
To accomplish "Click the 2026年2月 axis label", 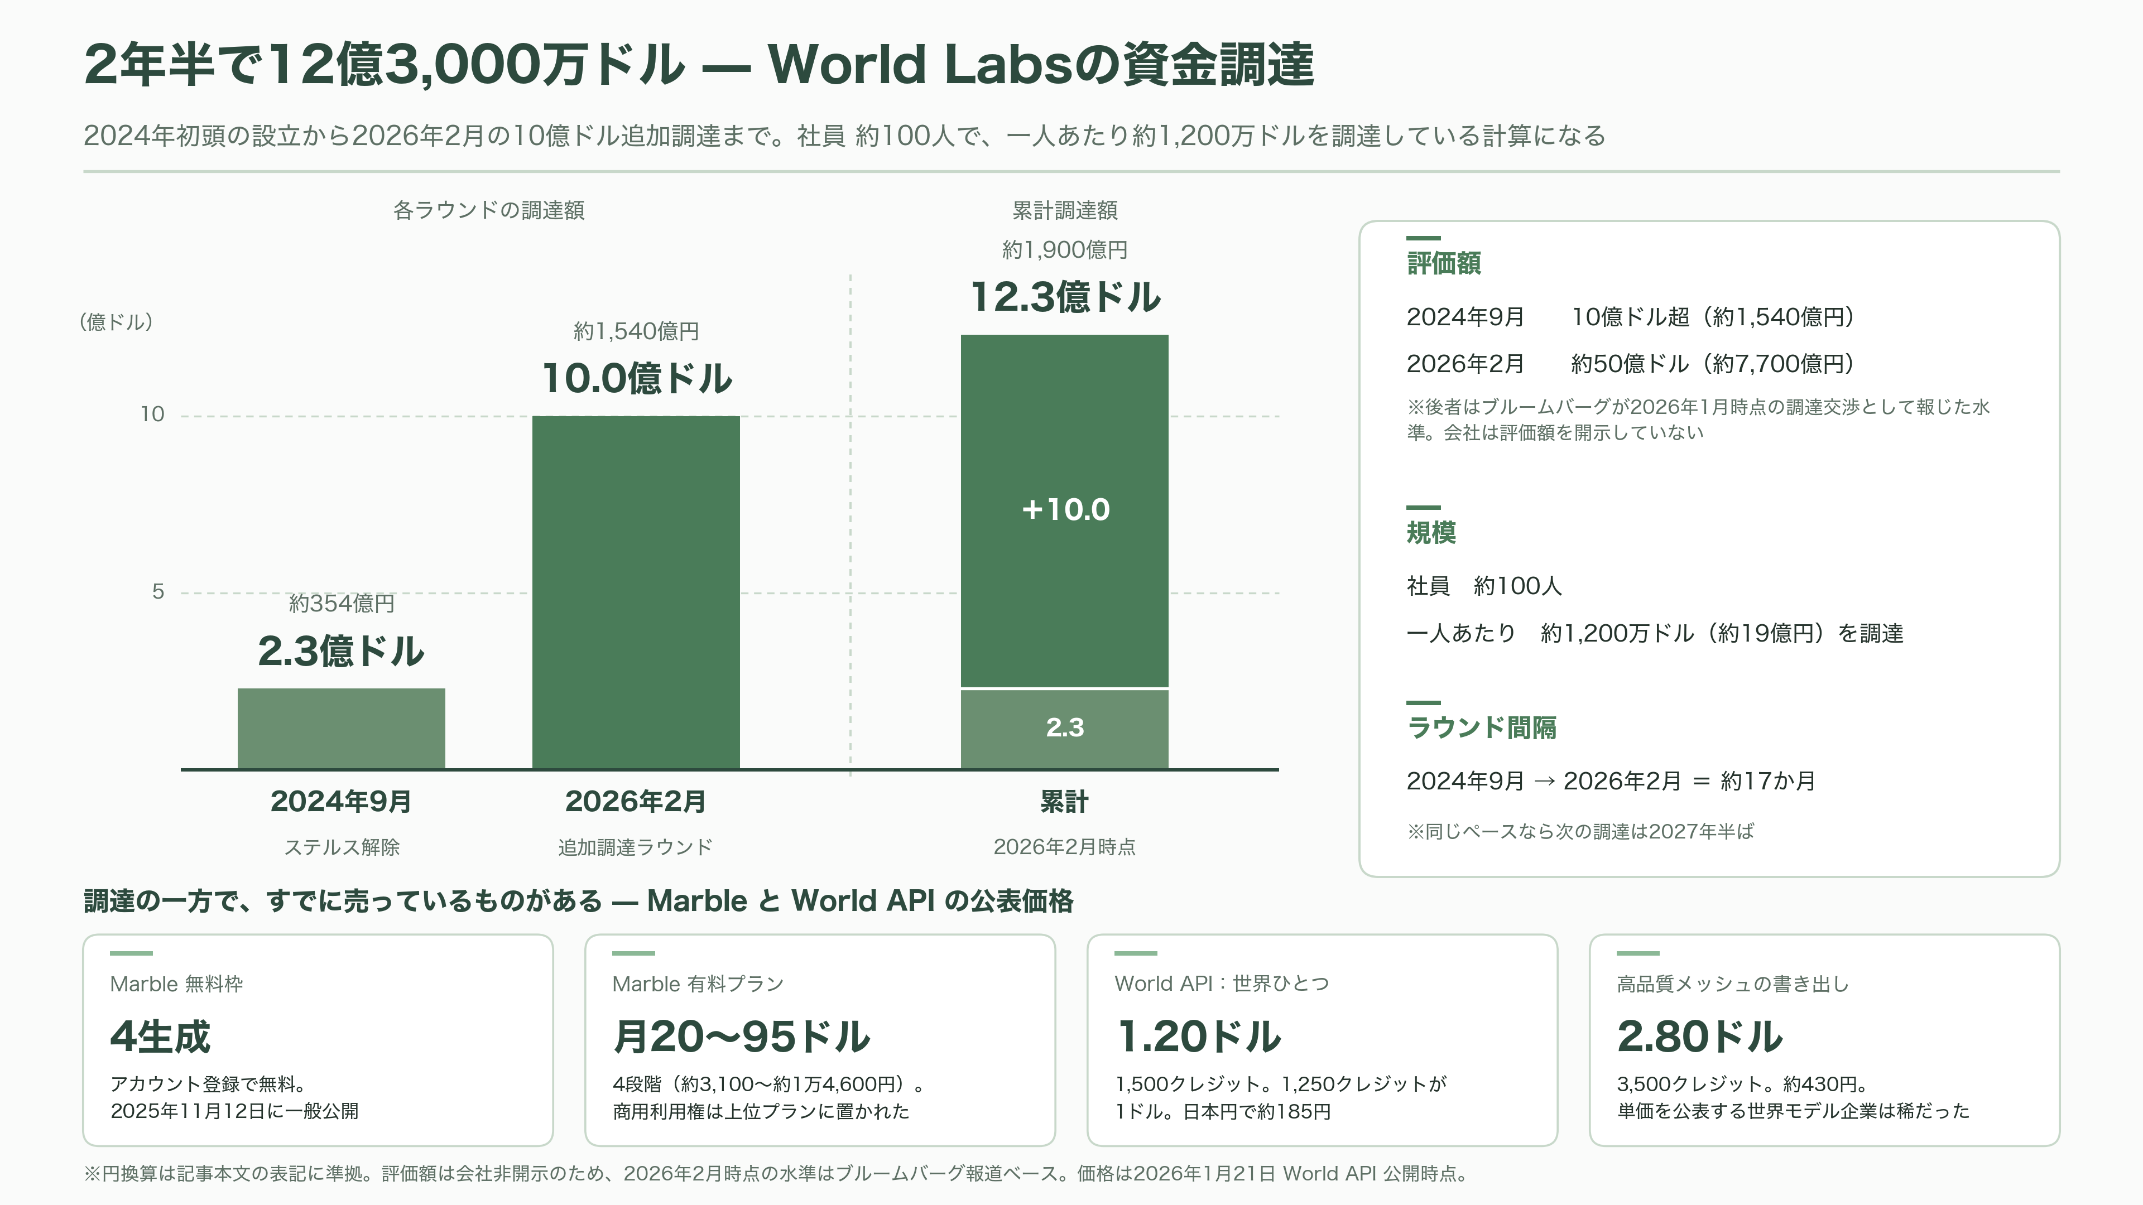I will [636, 802].
